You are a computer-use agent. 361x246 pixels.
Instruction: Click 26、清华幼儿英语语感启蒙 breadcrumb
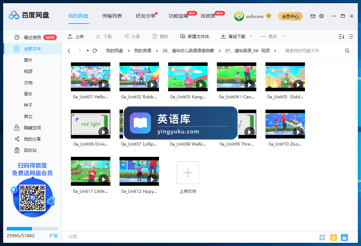point(188,51)
